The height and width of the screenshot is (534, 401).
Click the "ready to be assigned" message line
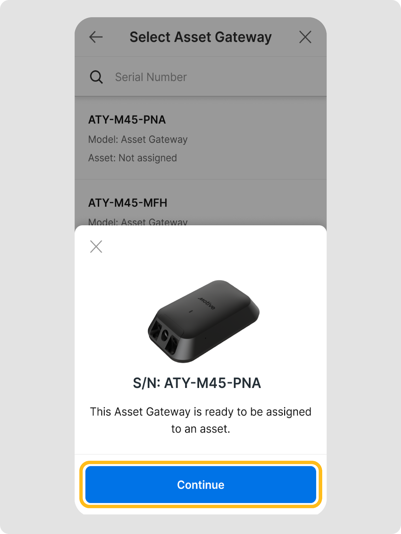[x=200, y=412]
